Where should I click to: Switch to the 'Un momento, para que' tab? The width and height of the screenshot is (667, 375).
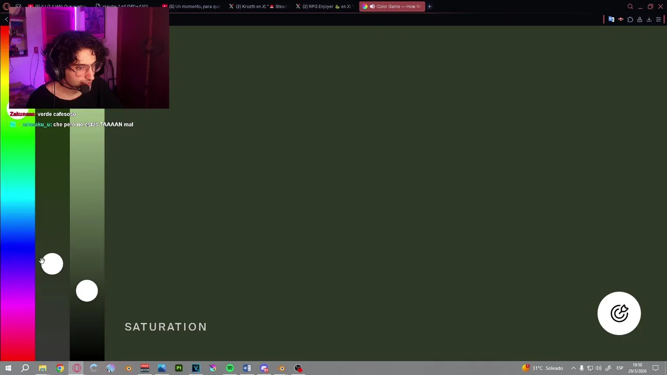191,6
